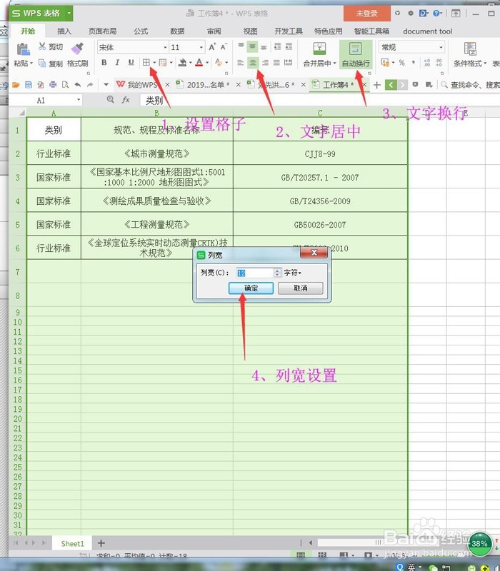The height and width of the screenshot is (571, 500).
Task: Click cell containing 《城市测量规范》
Action: pyautogui.click(x=156, y=153)
